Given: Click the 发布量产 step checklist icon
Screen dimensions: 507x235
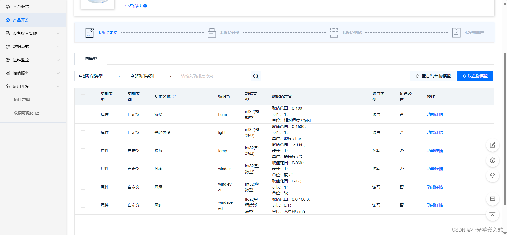Looking at the screenshot, I should (456, 33).
